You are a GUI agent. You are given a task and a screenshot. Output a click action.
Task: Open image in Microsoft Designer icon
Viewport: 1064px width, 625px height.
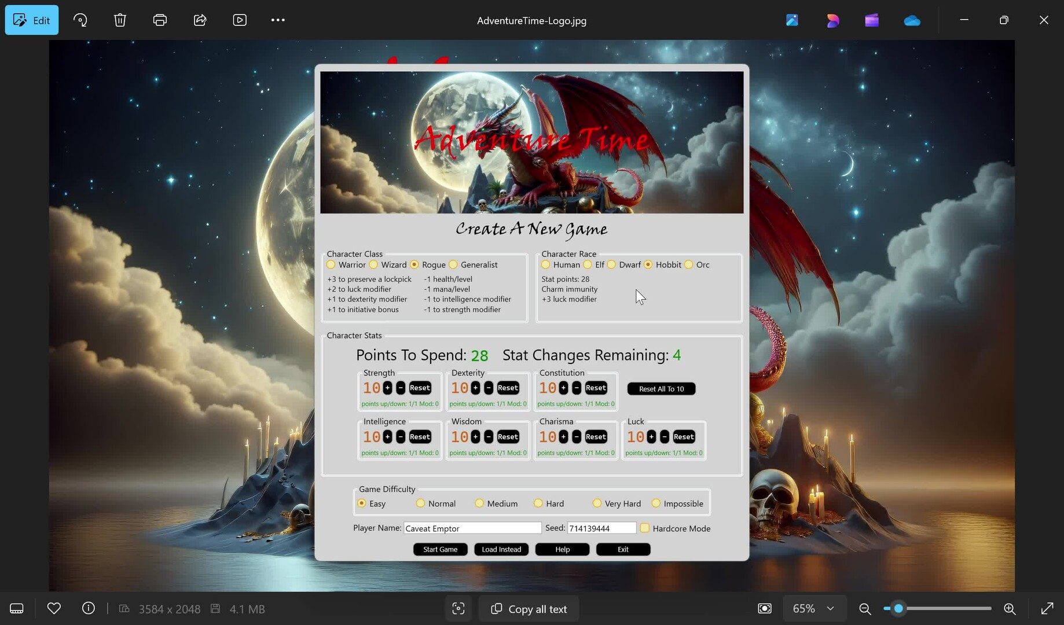coord(832,20)
